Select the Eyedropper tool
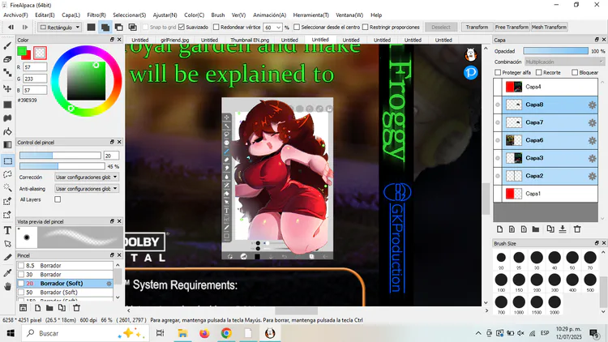608x342 pixels. point(7,273)
